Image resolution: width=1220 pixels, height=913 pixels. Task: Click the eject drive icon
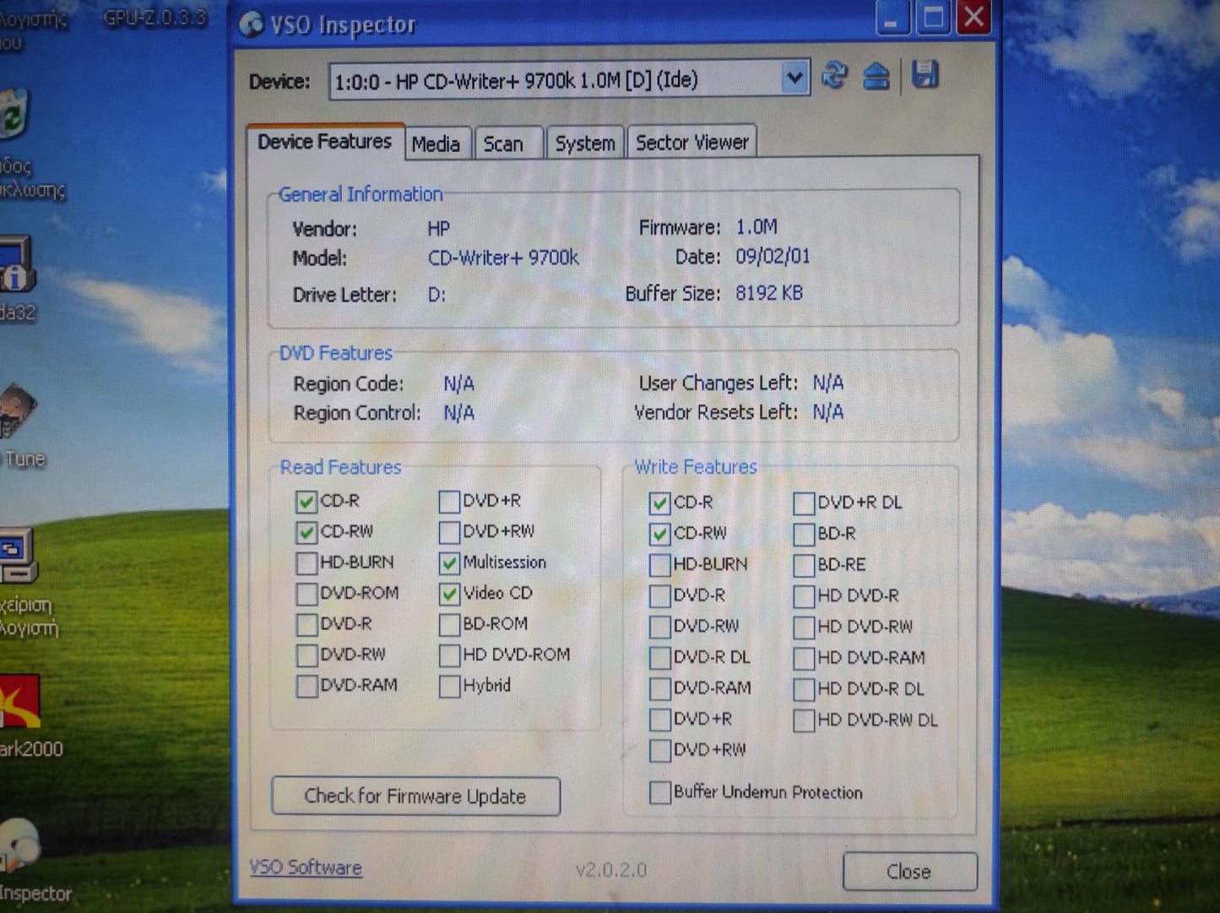point(878,77)
